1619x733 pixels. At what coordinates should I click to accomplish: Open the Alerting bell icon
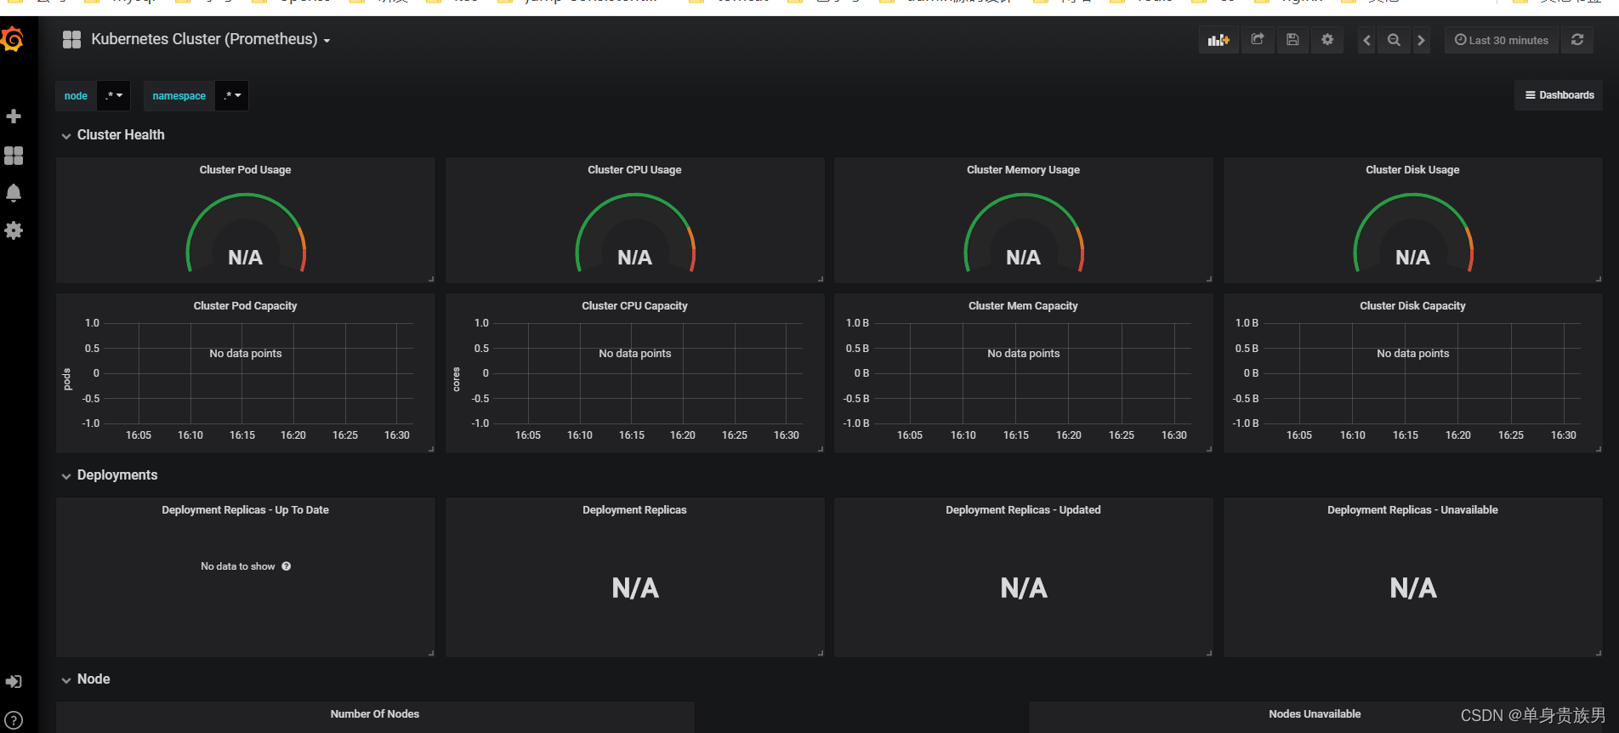coord(14,193)
